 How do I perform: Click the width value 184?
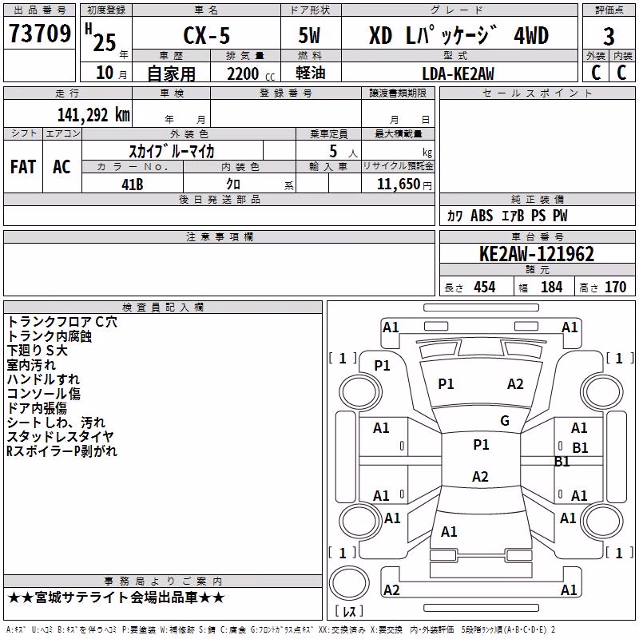click(551, 288)
